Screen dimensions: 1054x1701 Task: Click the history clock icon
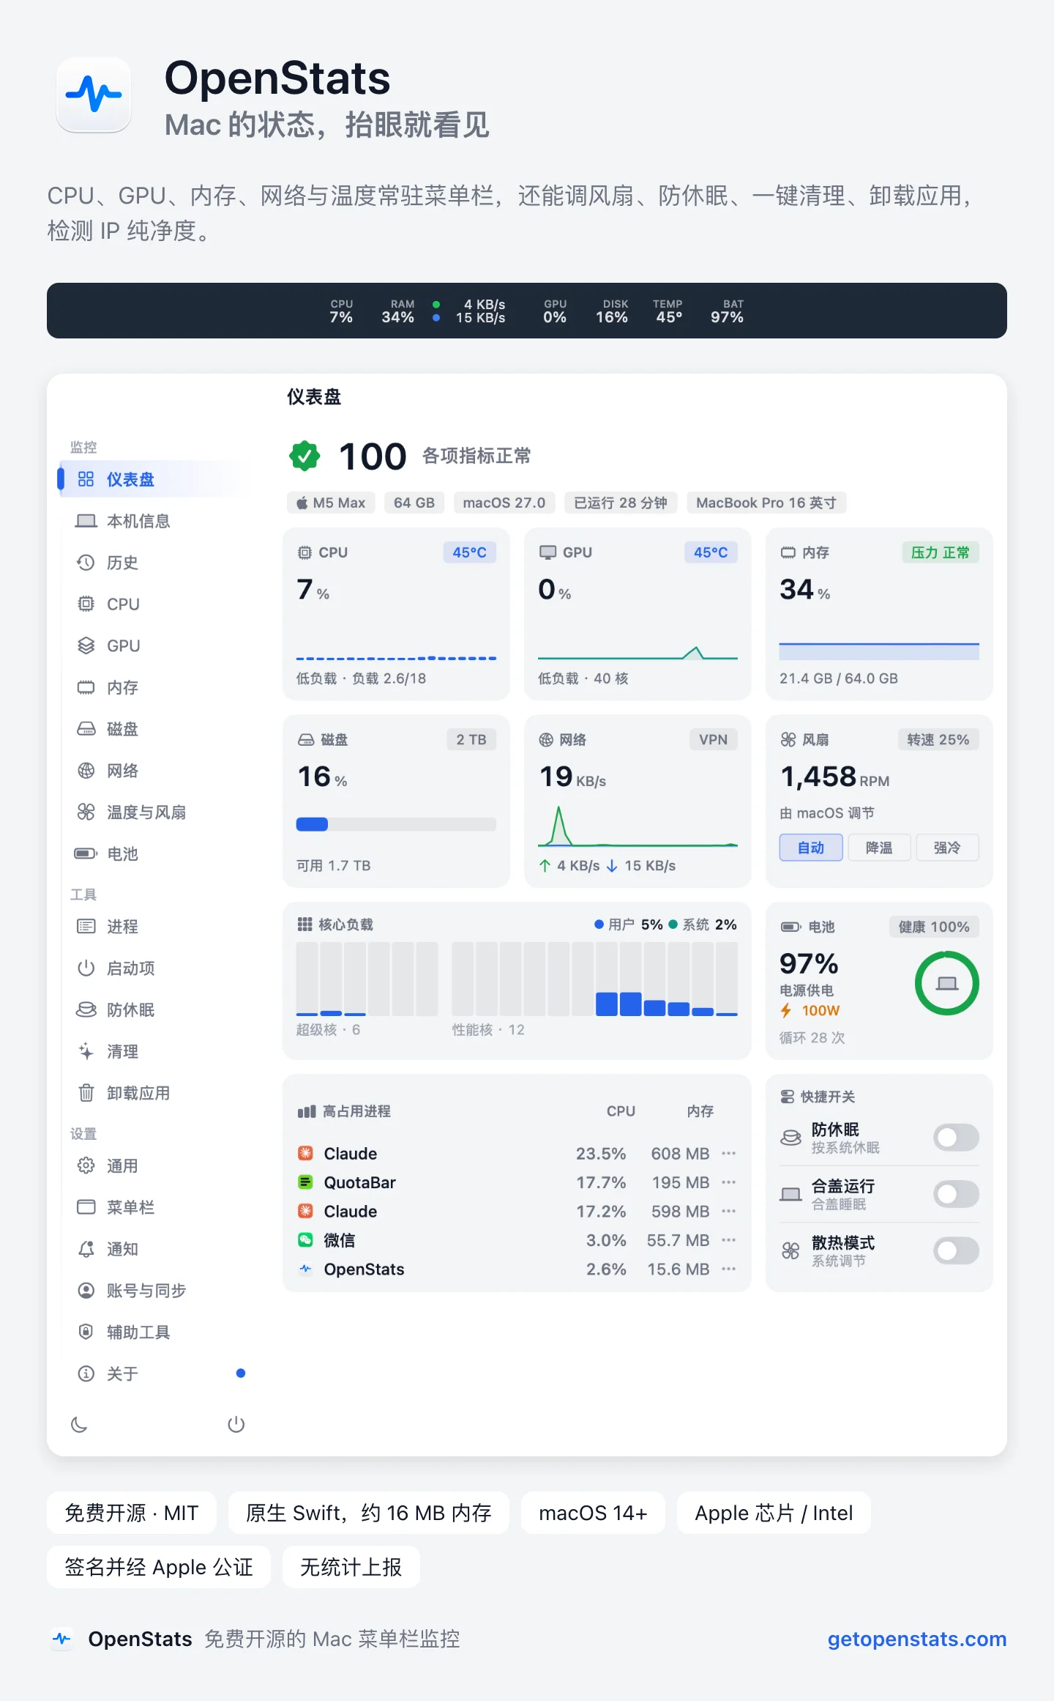tap(86, 563)
